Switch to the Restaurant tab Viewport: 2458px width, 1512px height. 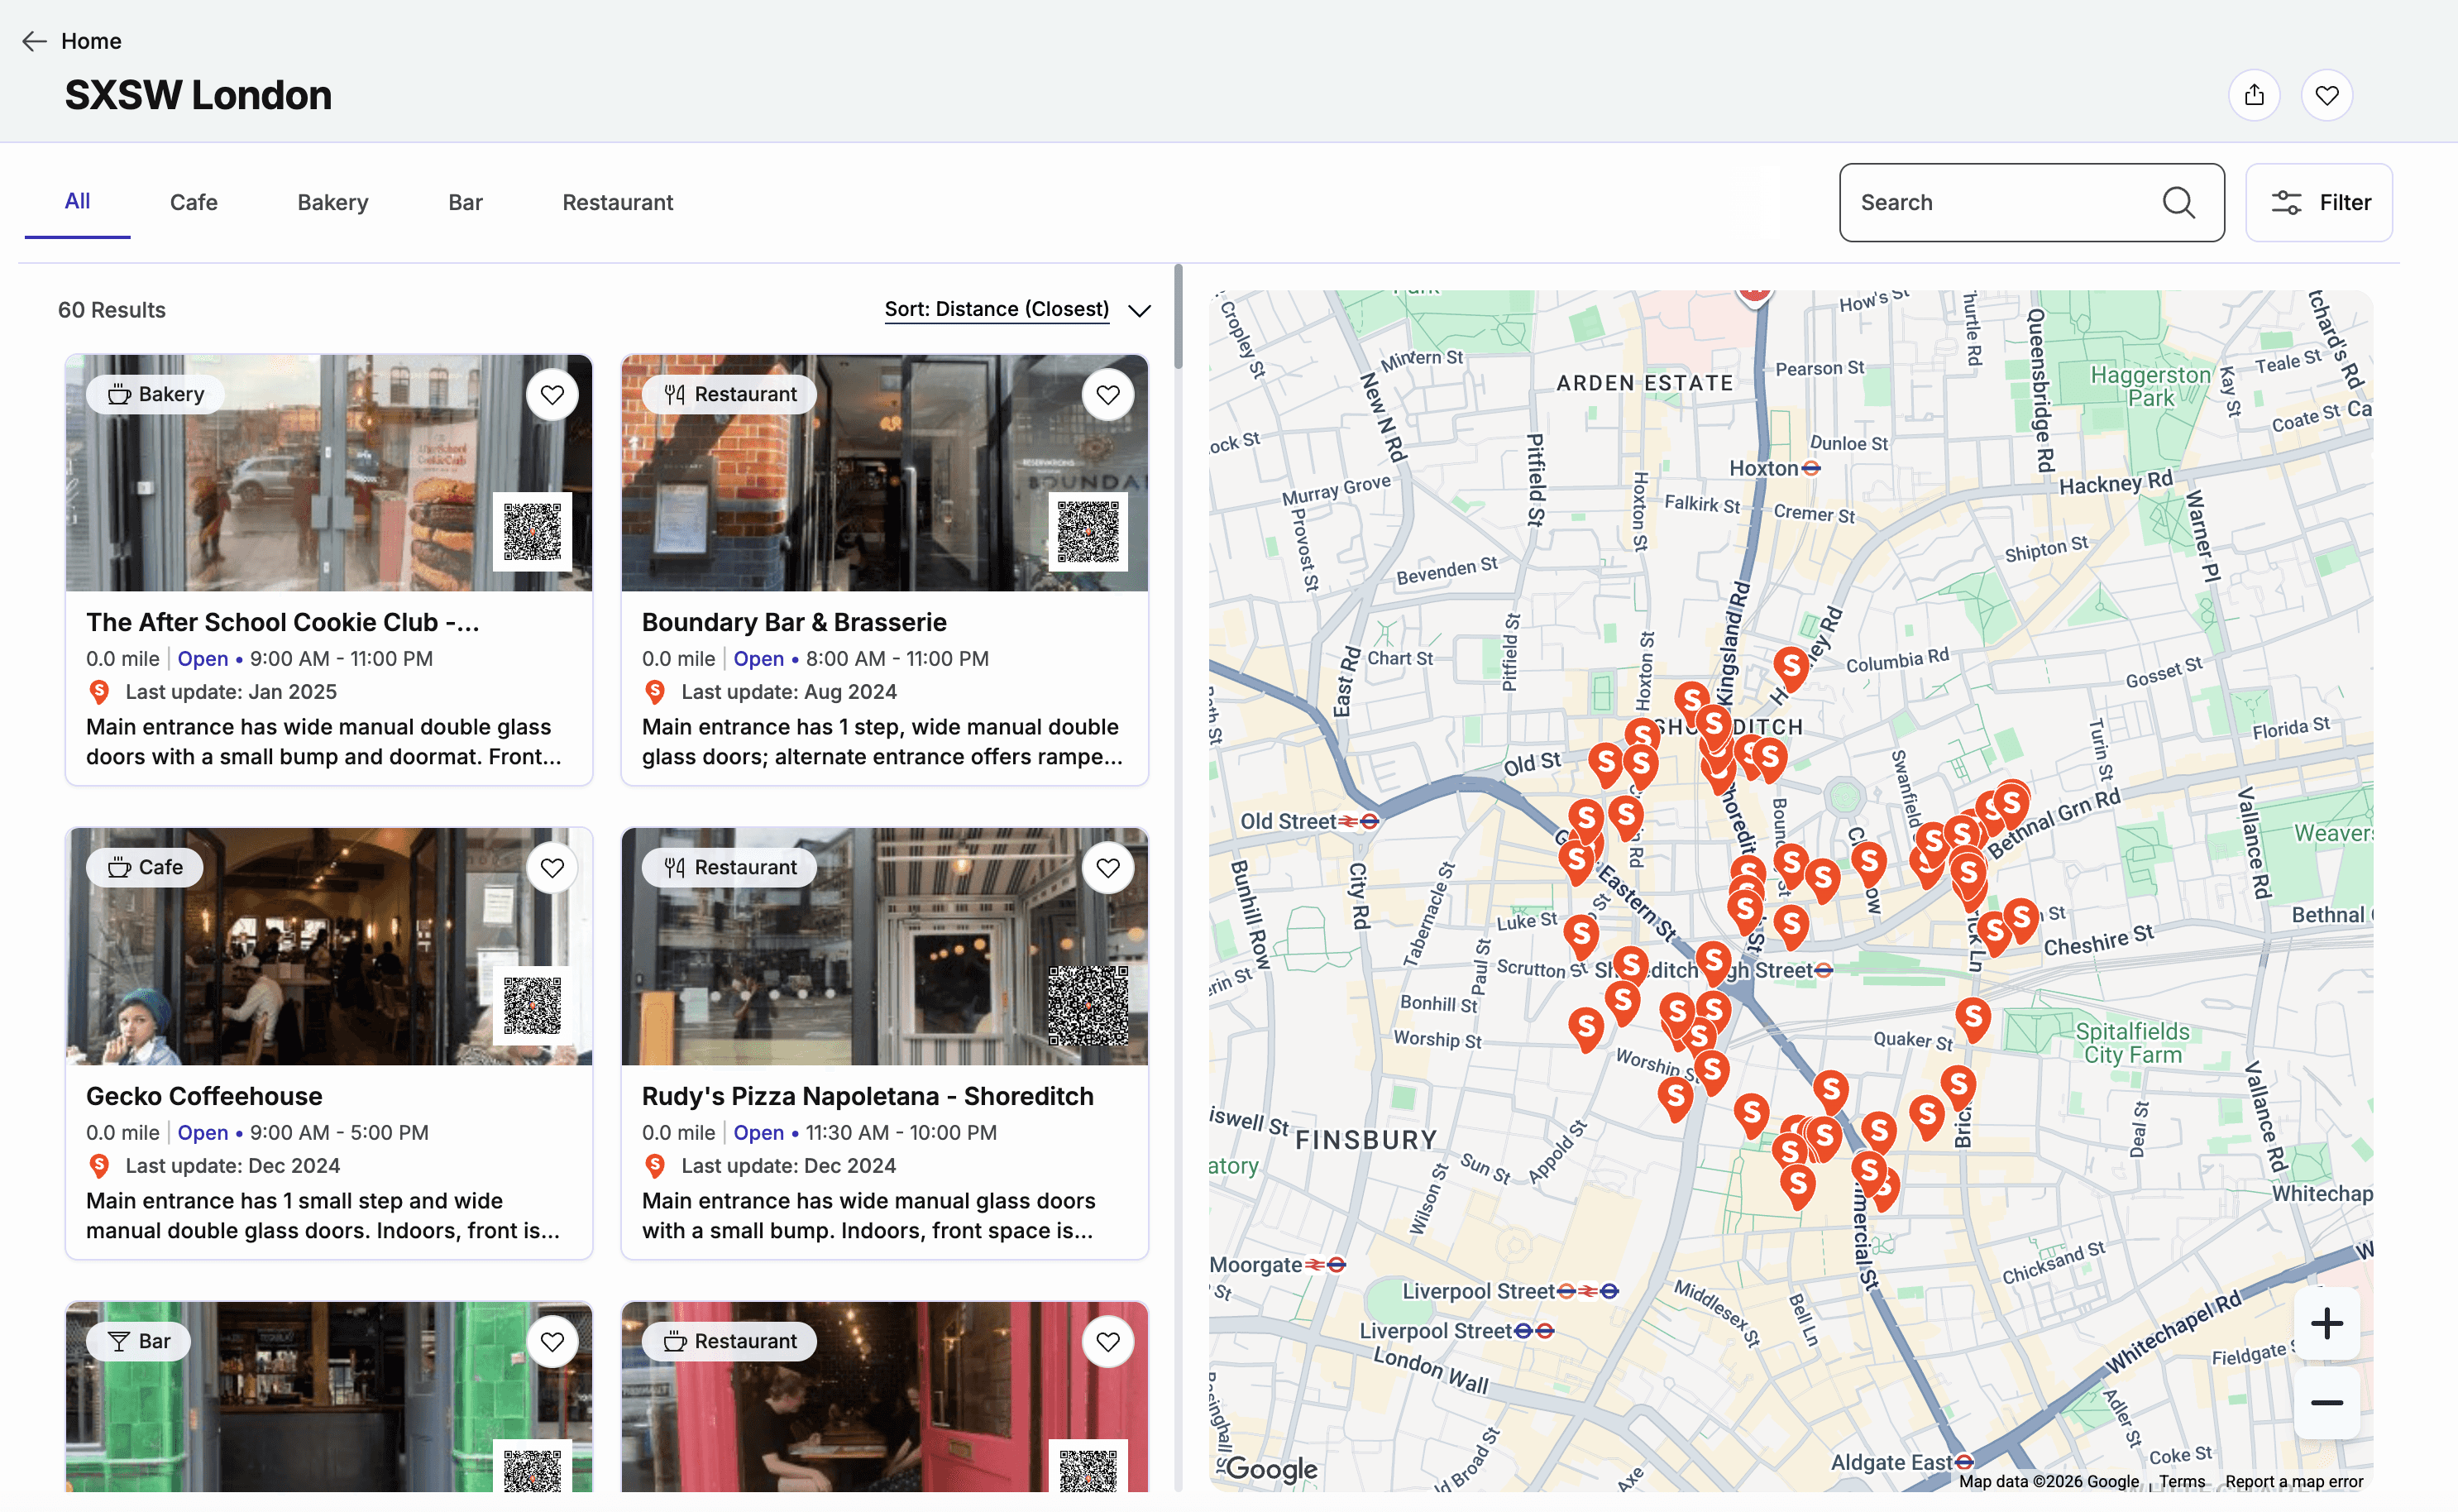[618, 202]
